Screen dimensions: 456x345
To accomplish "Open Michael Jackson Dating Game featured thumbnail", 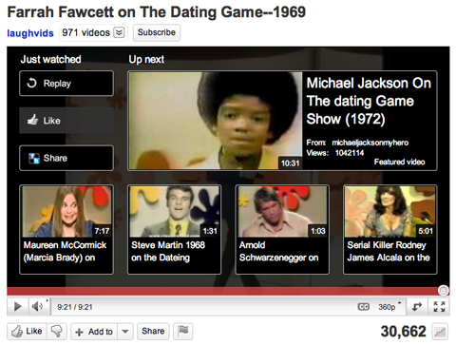I will [215, 121].
